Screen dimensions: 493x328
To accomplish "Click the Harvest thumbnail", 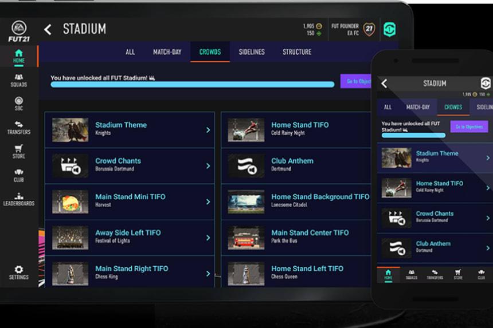I will pyautogui.click(x=71, y=202).
